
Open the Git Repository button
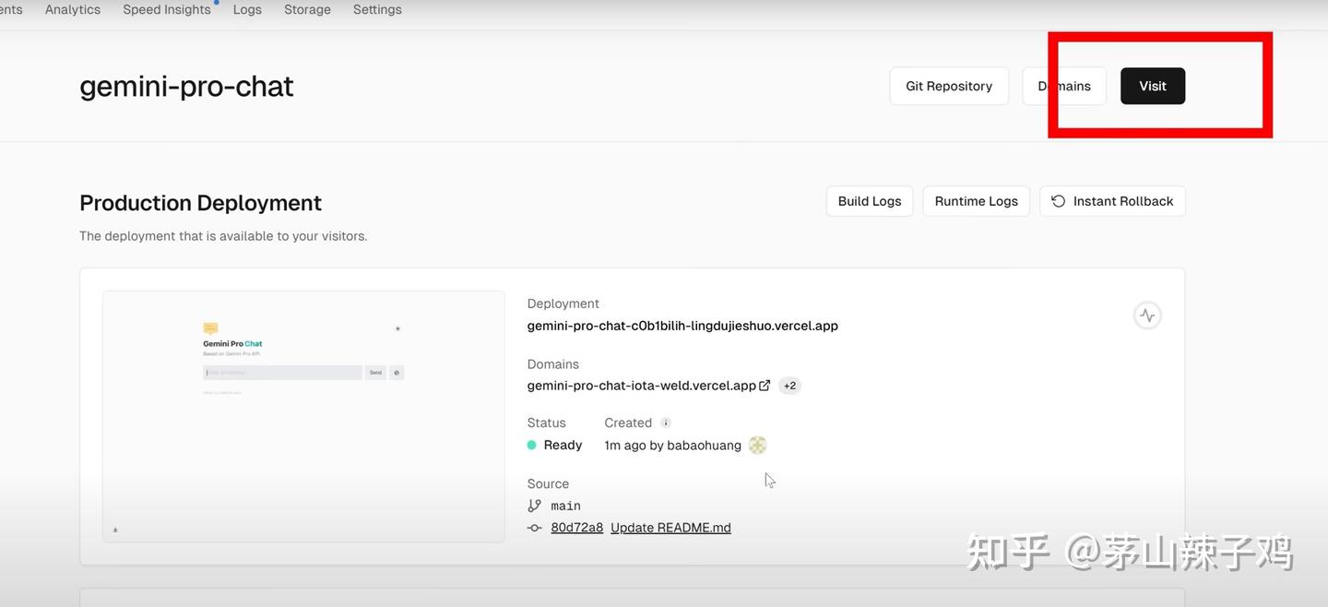click(949, 85)
